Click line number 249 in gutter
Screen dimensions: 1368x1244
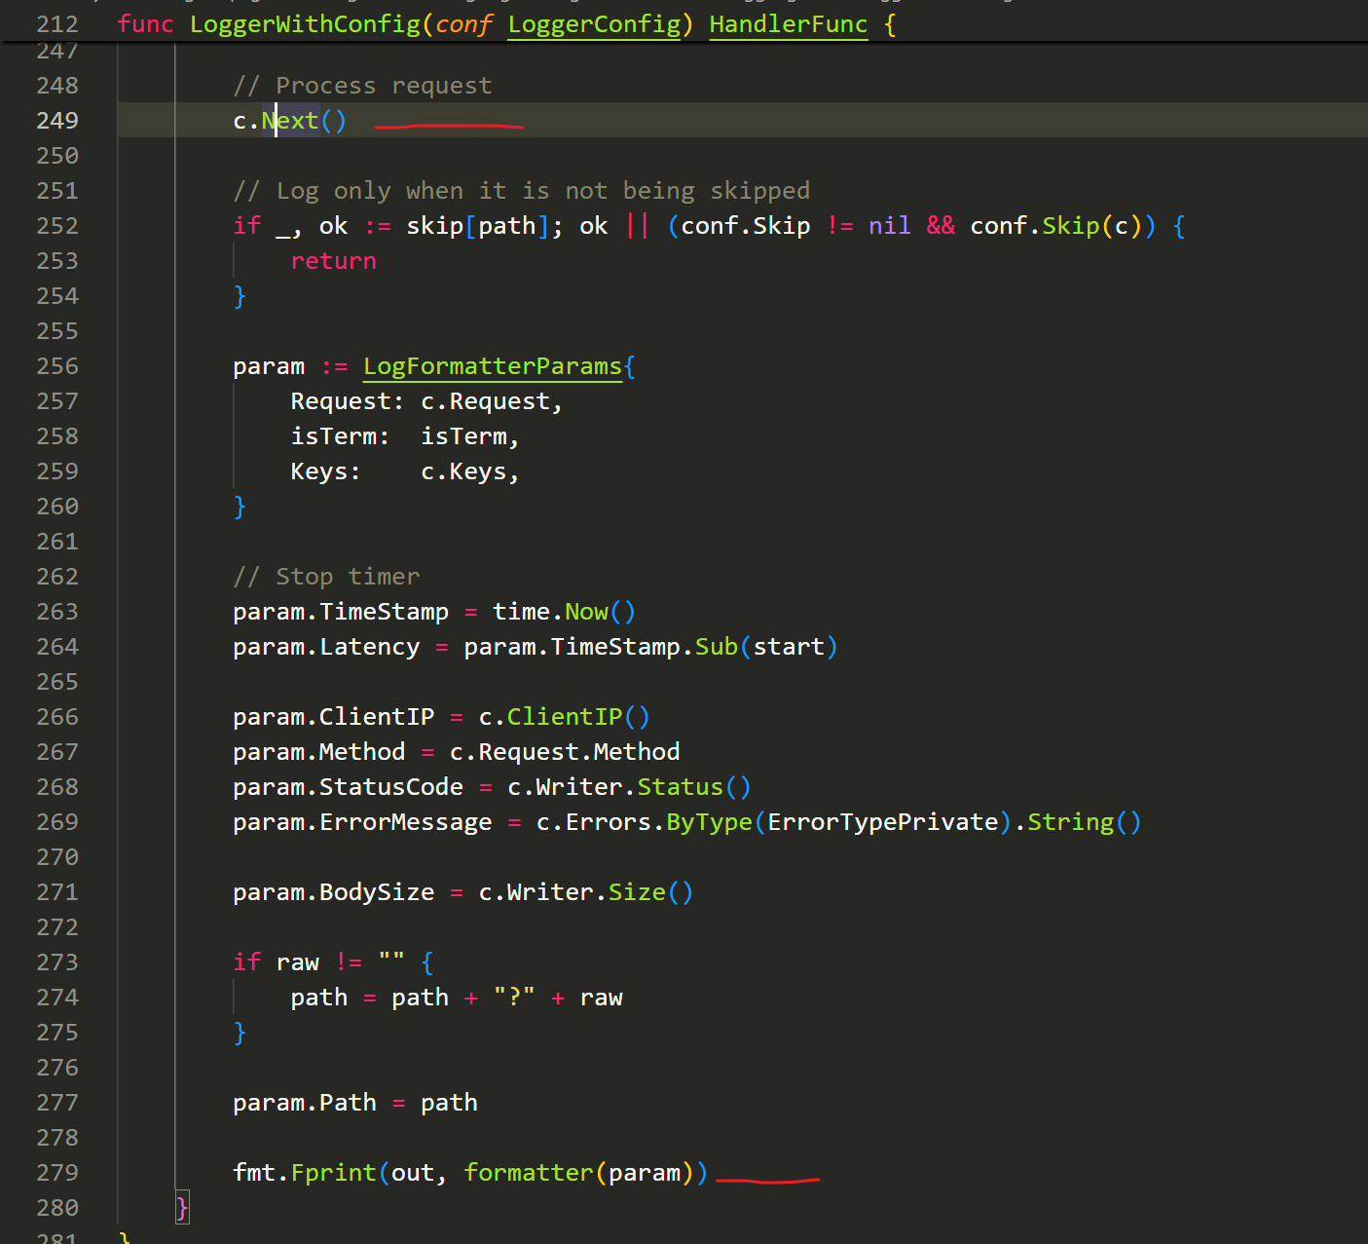pos(57,121)
